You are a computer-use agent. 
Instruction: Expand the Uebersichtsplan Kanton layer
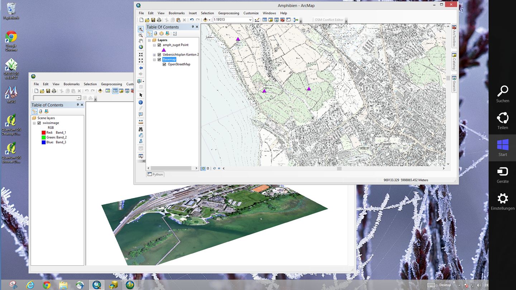pyautogui.click(x=154, y=55)
